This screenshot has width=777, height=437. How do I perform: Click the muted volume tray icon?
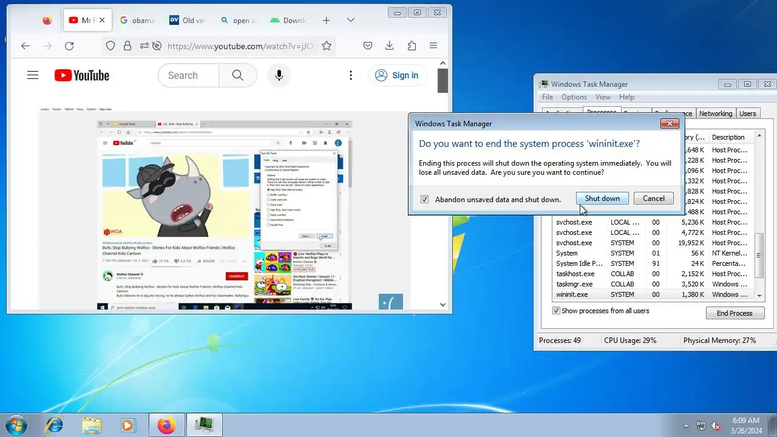click(716, 425)
